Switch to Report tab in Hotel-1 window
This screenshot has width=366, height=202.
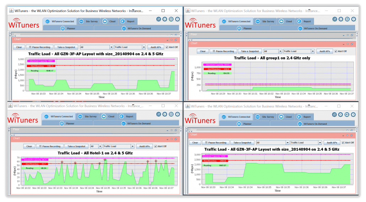[127, 116]
